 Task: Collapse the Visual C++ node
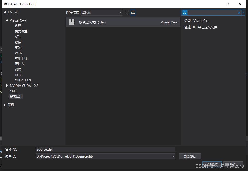click(x=7, y=20)
